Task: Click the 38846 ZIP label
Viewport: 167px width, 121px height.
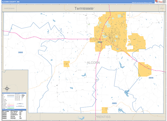Action: (151, 78)
